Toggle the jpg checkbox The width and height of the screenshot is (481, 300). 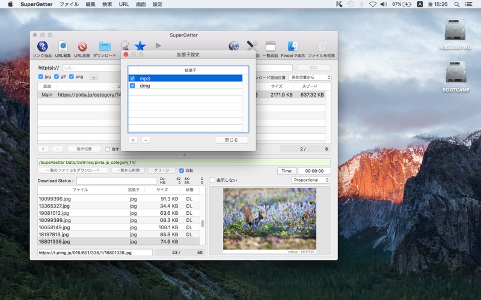coord(40,77)
